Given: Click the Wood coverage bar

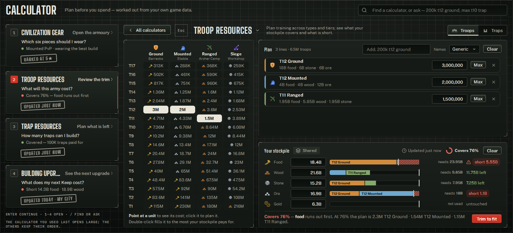Looking at the screenshot, I should point(374,173).
